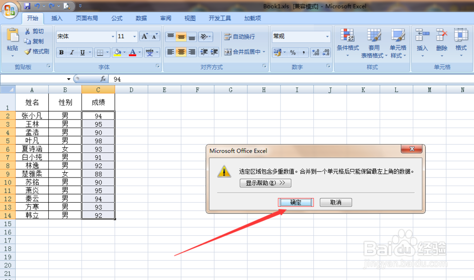The width and height of the screenshot is (474, 280).
Task: Apply percent style
Action: pos(292,52)
